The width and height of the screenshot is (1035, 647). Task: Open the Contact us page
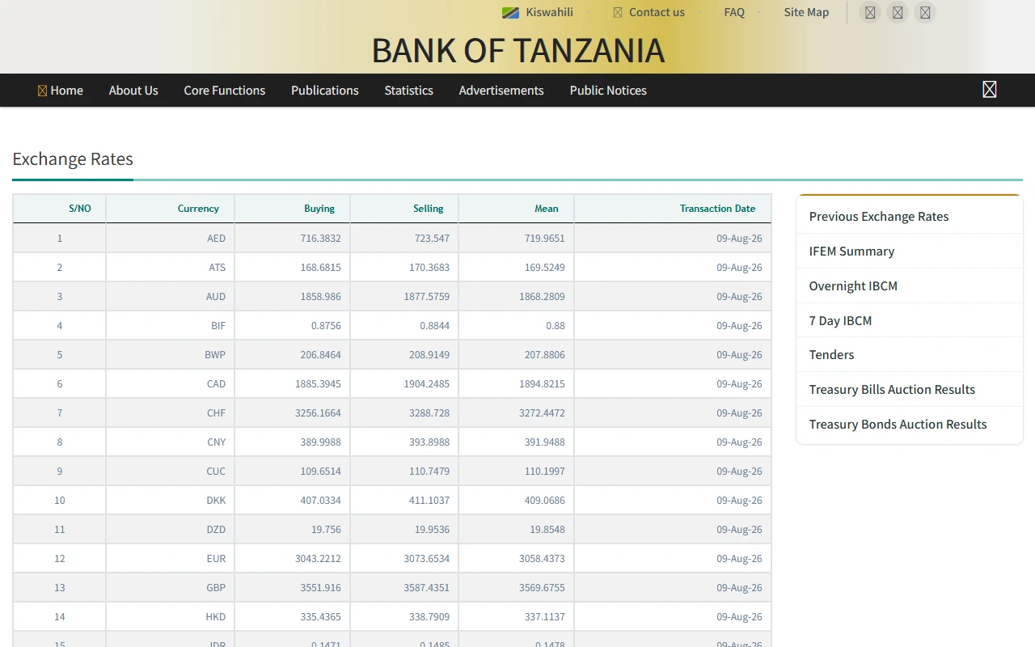click(x=657, y=12)
